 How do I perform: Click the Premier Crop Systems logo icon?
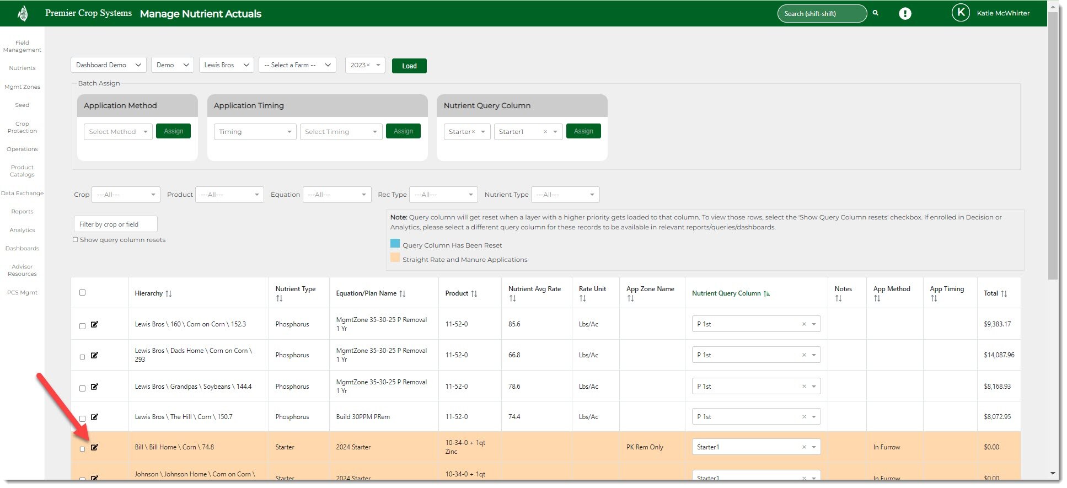coord(23,13)
